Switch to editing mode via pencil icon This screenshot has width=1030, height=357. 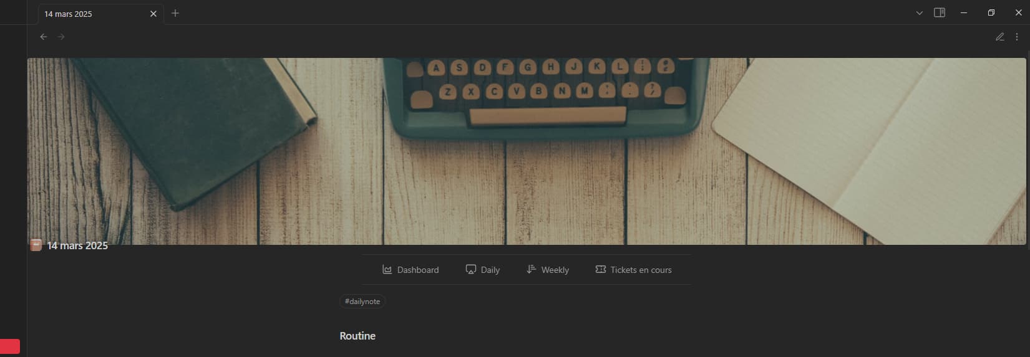tap(1000, 37)
